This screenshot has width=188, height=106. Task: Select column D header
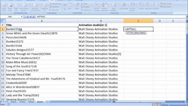pyautogui.click(x=160, y=21)
